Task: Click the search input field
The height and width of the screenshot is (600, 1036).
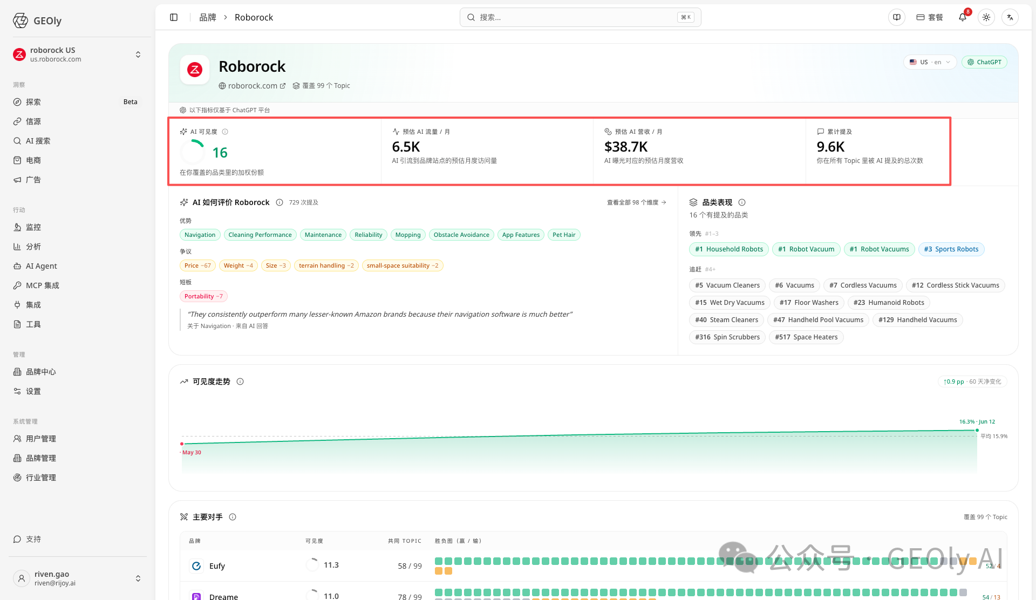Action: 580,17
